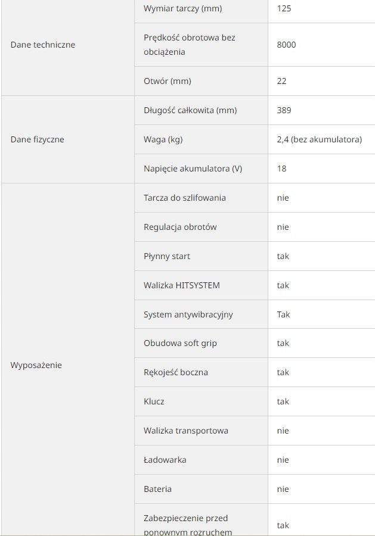Select the no-load speed value 8000
The image size is (375, 536).
pyautogui.click(x=286, y=45)
